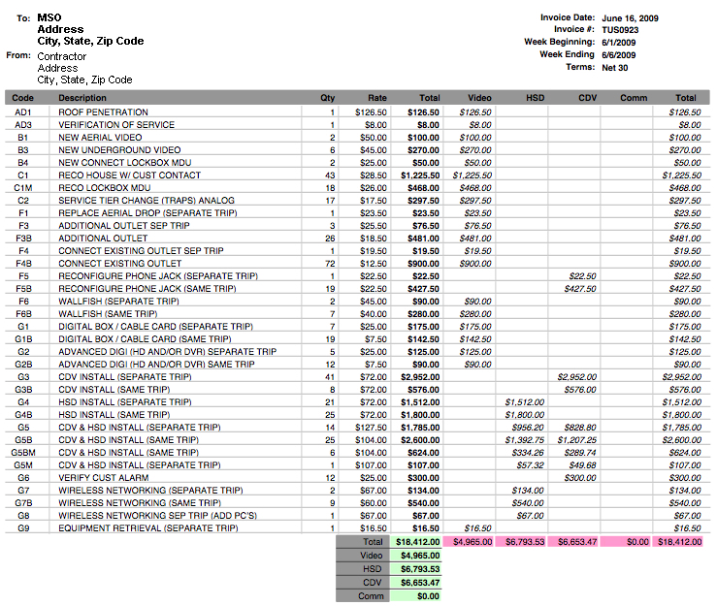Select the Qty column header

click(328, 98)
